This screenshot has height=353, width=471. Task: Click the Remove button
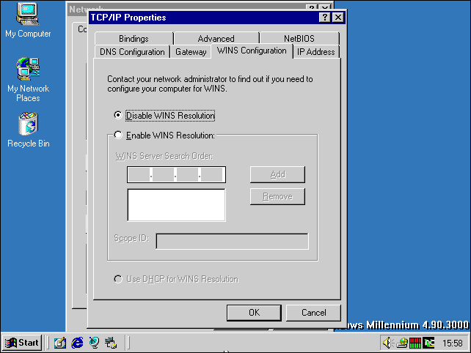point(277,196)
